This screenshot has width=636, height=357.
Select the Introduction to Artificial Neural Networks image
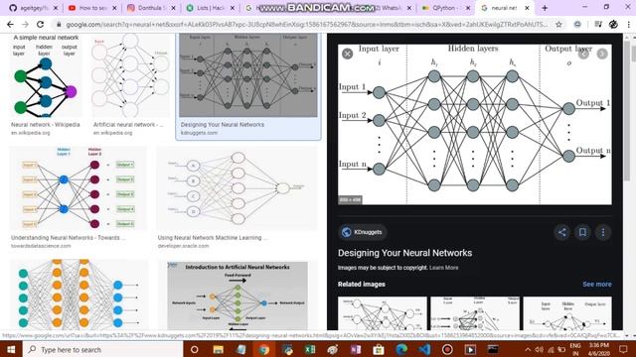tap(238, 296)
